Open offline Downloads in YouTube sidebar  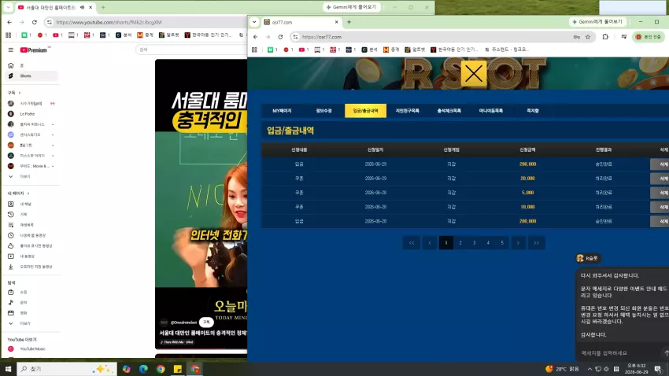(x=31, y=267)
